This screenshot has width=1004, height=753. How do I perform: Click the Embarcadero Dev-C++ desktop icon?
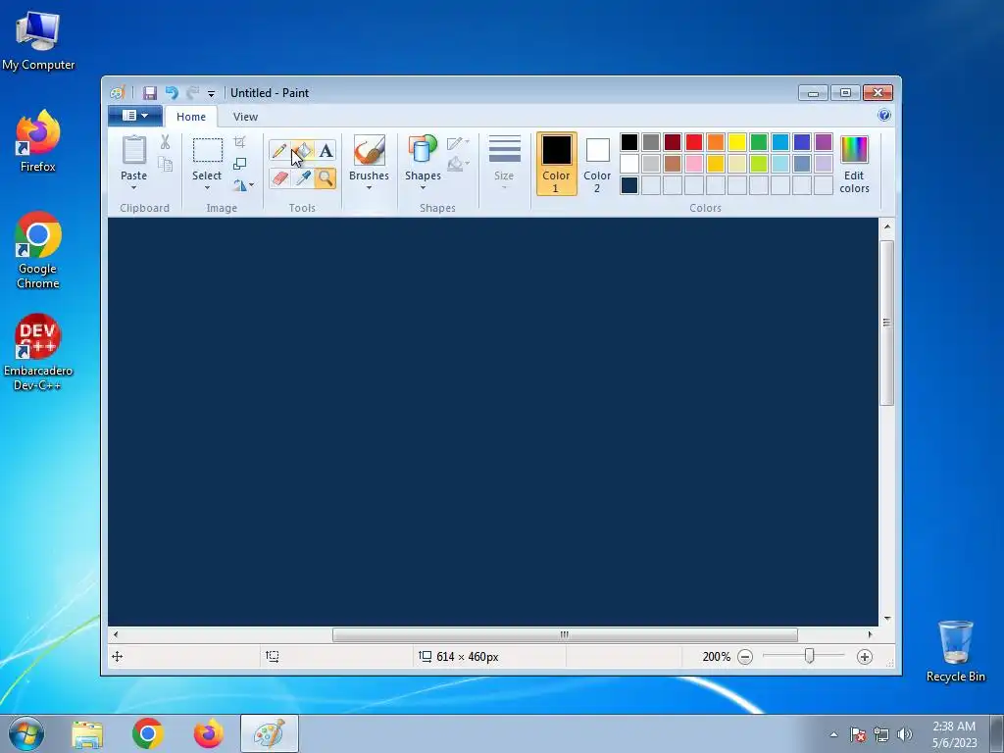pyautogui.click(x=38, y=352)
